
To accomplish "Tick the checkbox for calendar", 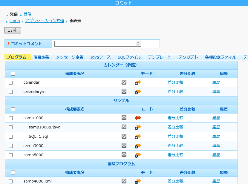I will point(10,82).
